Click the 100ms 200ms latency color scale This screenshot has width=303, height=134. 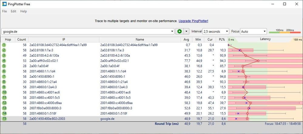tap(285, 31)
